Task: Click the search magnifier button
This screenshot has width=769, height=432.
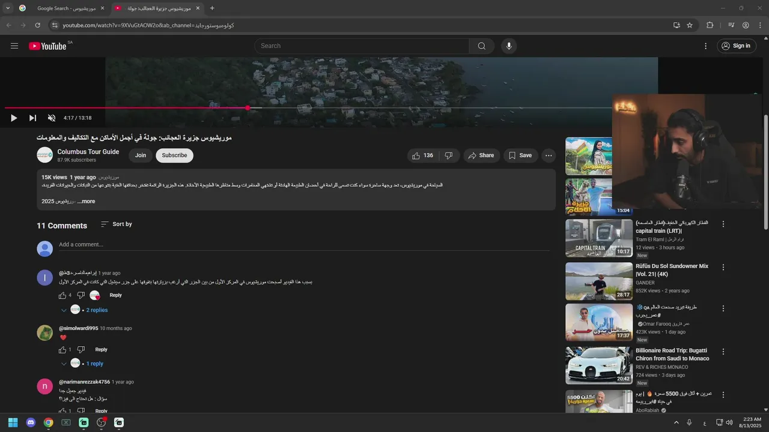Action: (482, 46)
